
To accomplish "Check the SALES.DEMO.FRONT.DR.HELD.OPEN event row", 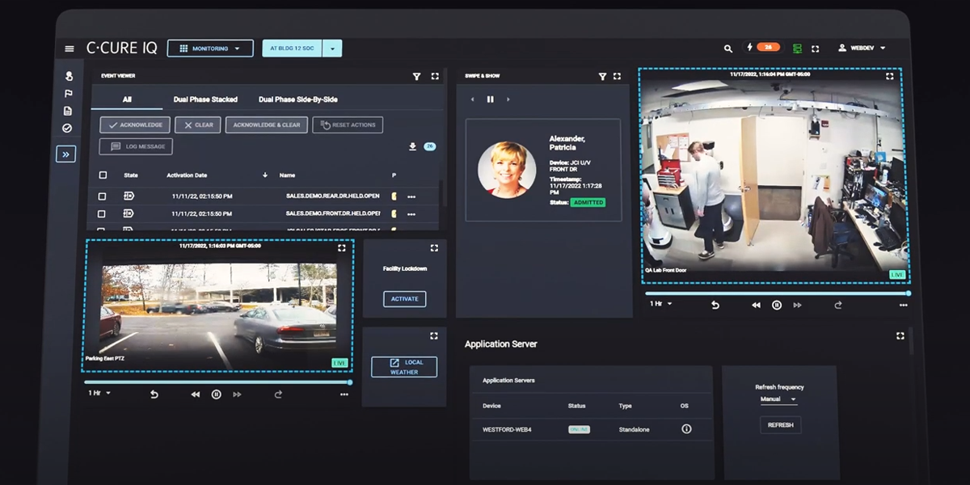I will pos(102,214).
